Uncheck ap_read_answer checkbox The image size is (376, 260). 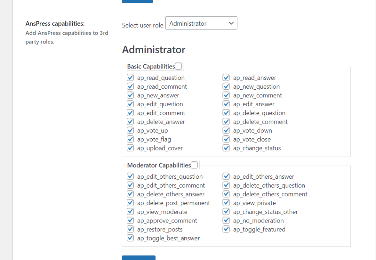point(226,78)
